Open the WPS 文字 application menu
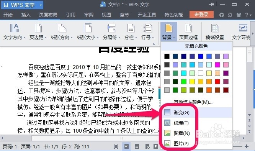Image resolution: width=255 pixels, height=151 pixels. pyautogui.click(x=22, y=5)
